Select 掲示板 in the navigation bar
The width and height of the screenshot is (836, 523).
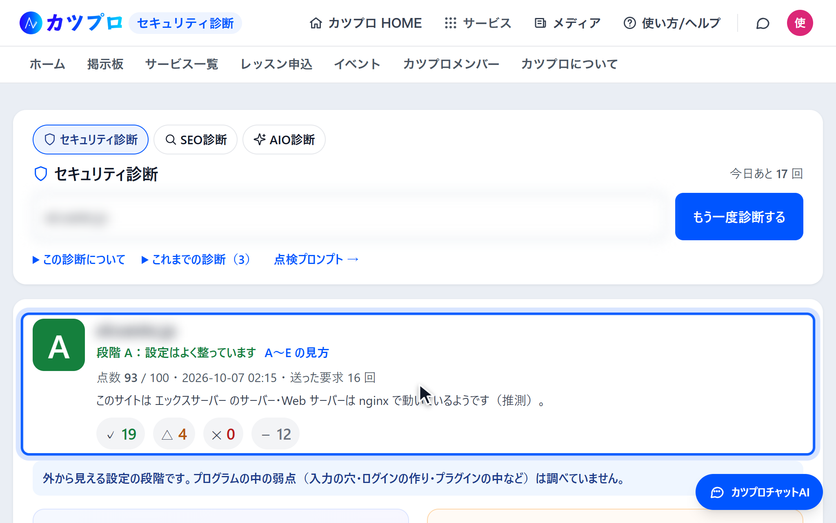point(105,64)
